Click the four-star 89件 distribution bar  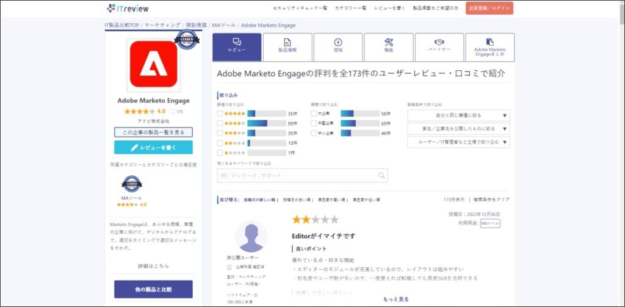click(x=267, y=123)
